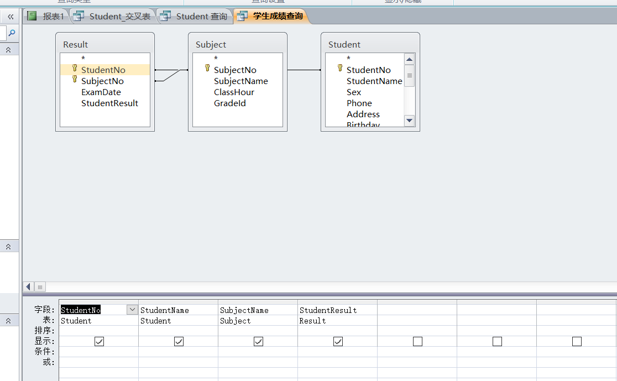Click the key icon beside Result StudentNo
The width and height of the screenshot is (617, 381).
point(75,69)
